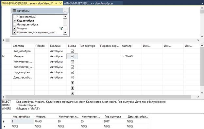Click the Автобусы table box title
This screenshot has height=129, width=204.
pyautogui.click(x=23, y=11)
